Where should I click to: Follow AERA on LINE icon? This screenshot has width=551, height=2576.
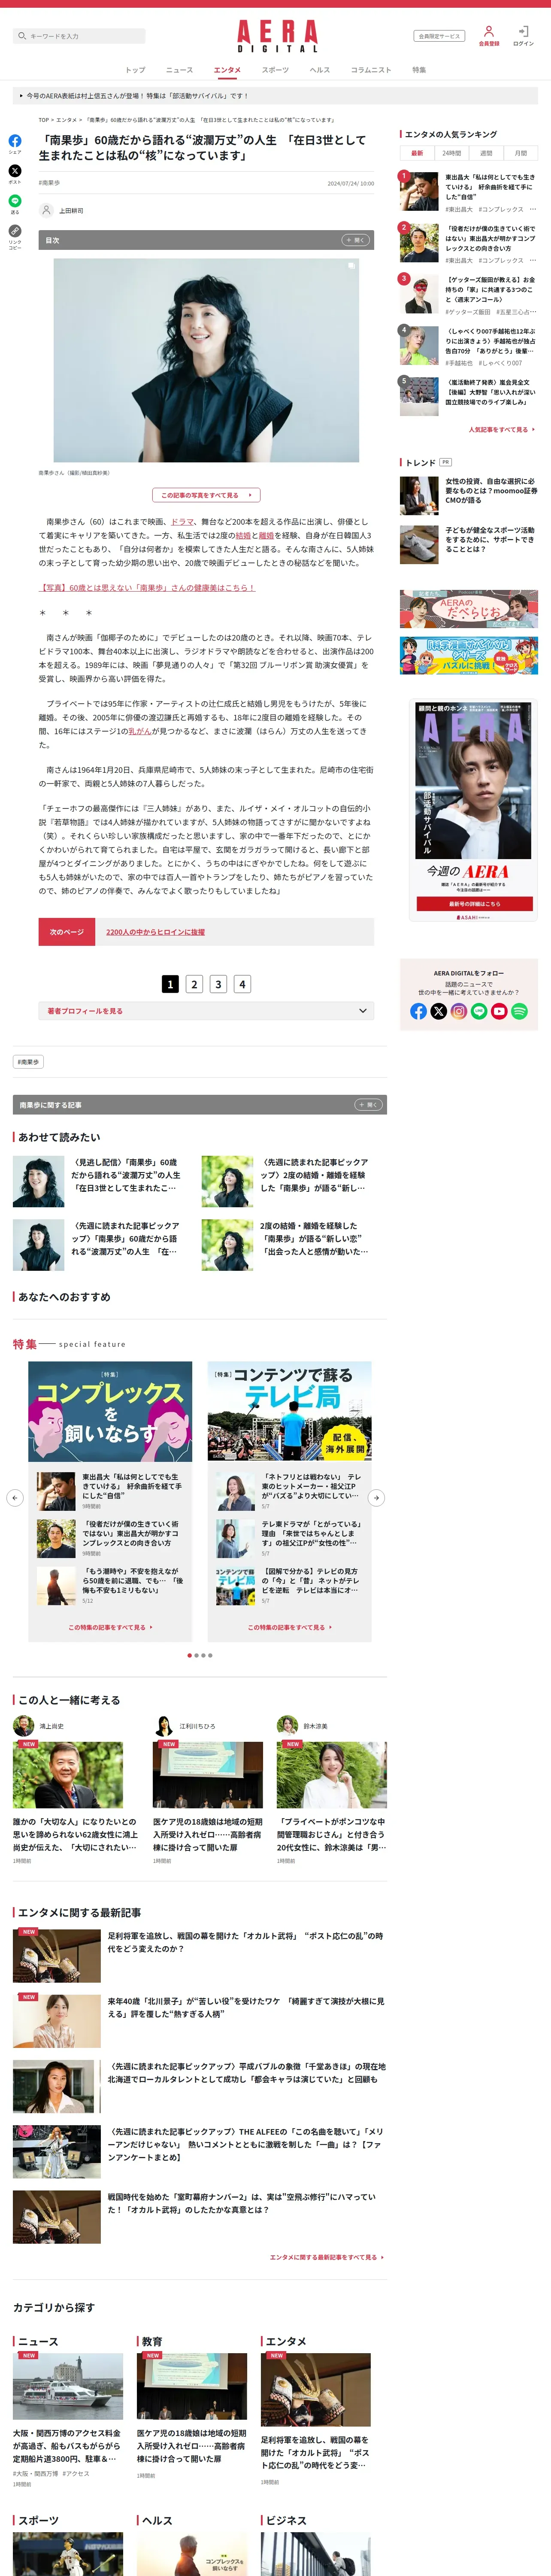479,1011
